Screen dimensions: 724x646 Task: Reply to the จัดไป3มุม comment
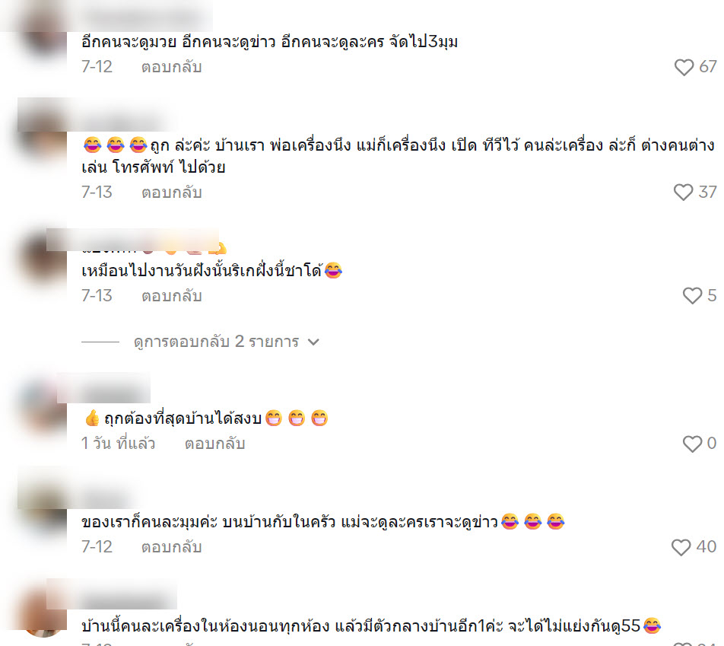click(x=171, y=68)
